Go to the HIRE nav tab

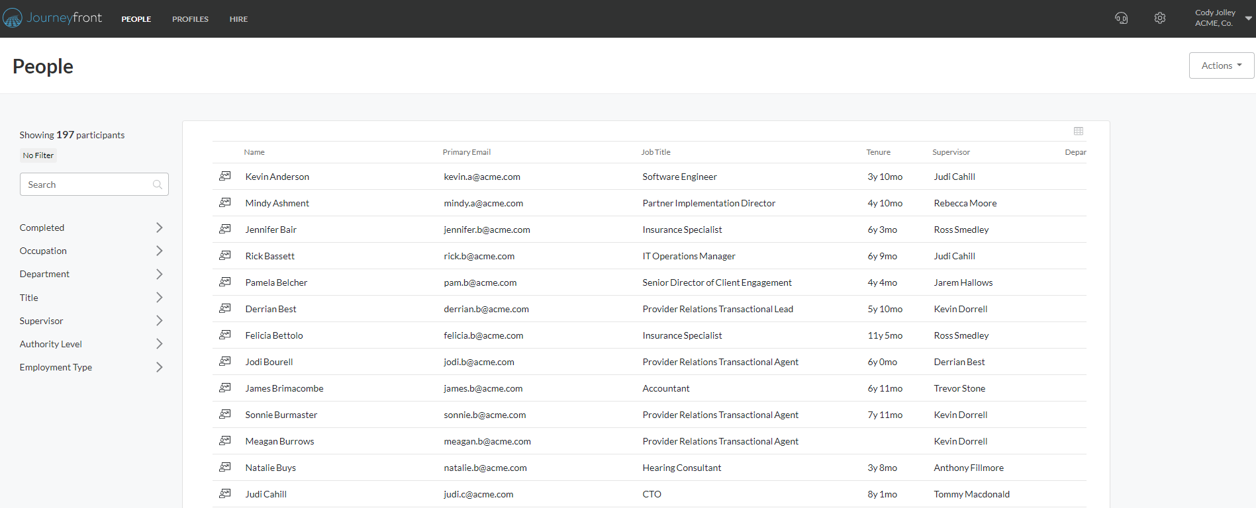click(238, 19)
